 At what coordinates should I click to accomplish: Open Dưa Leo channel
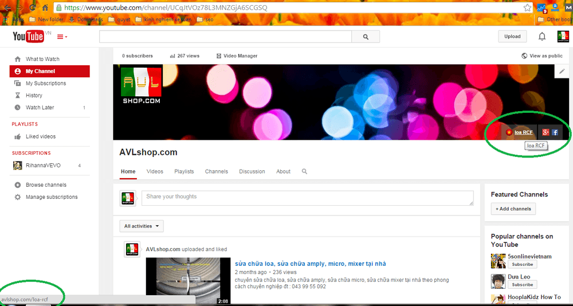(519, 277)
